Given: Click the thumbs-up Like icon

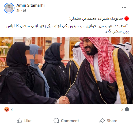Looking at the screenshot, I should [x=20, y=121].
